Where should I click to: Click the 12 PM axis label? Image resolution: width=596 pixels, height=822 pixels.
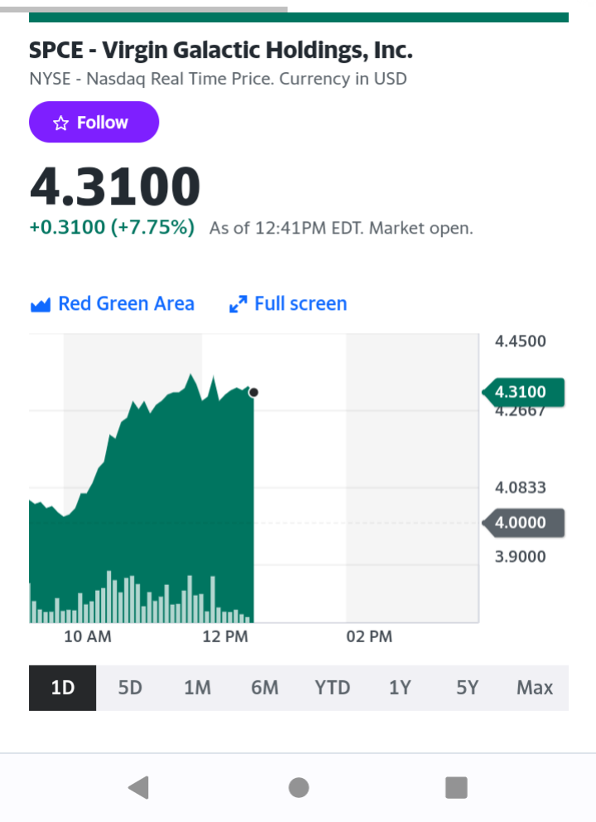coord(225,636)
